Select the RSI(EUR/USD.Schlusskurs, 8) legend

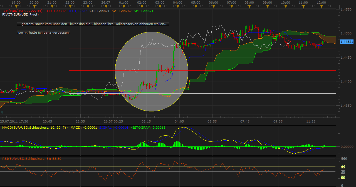pyautogui.click(x=32, y=158)
